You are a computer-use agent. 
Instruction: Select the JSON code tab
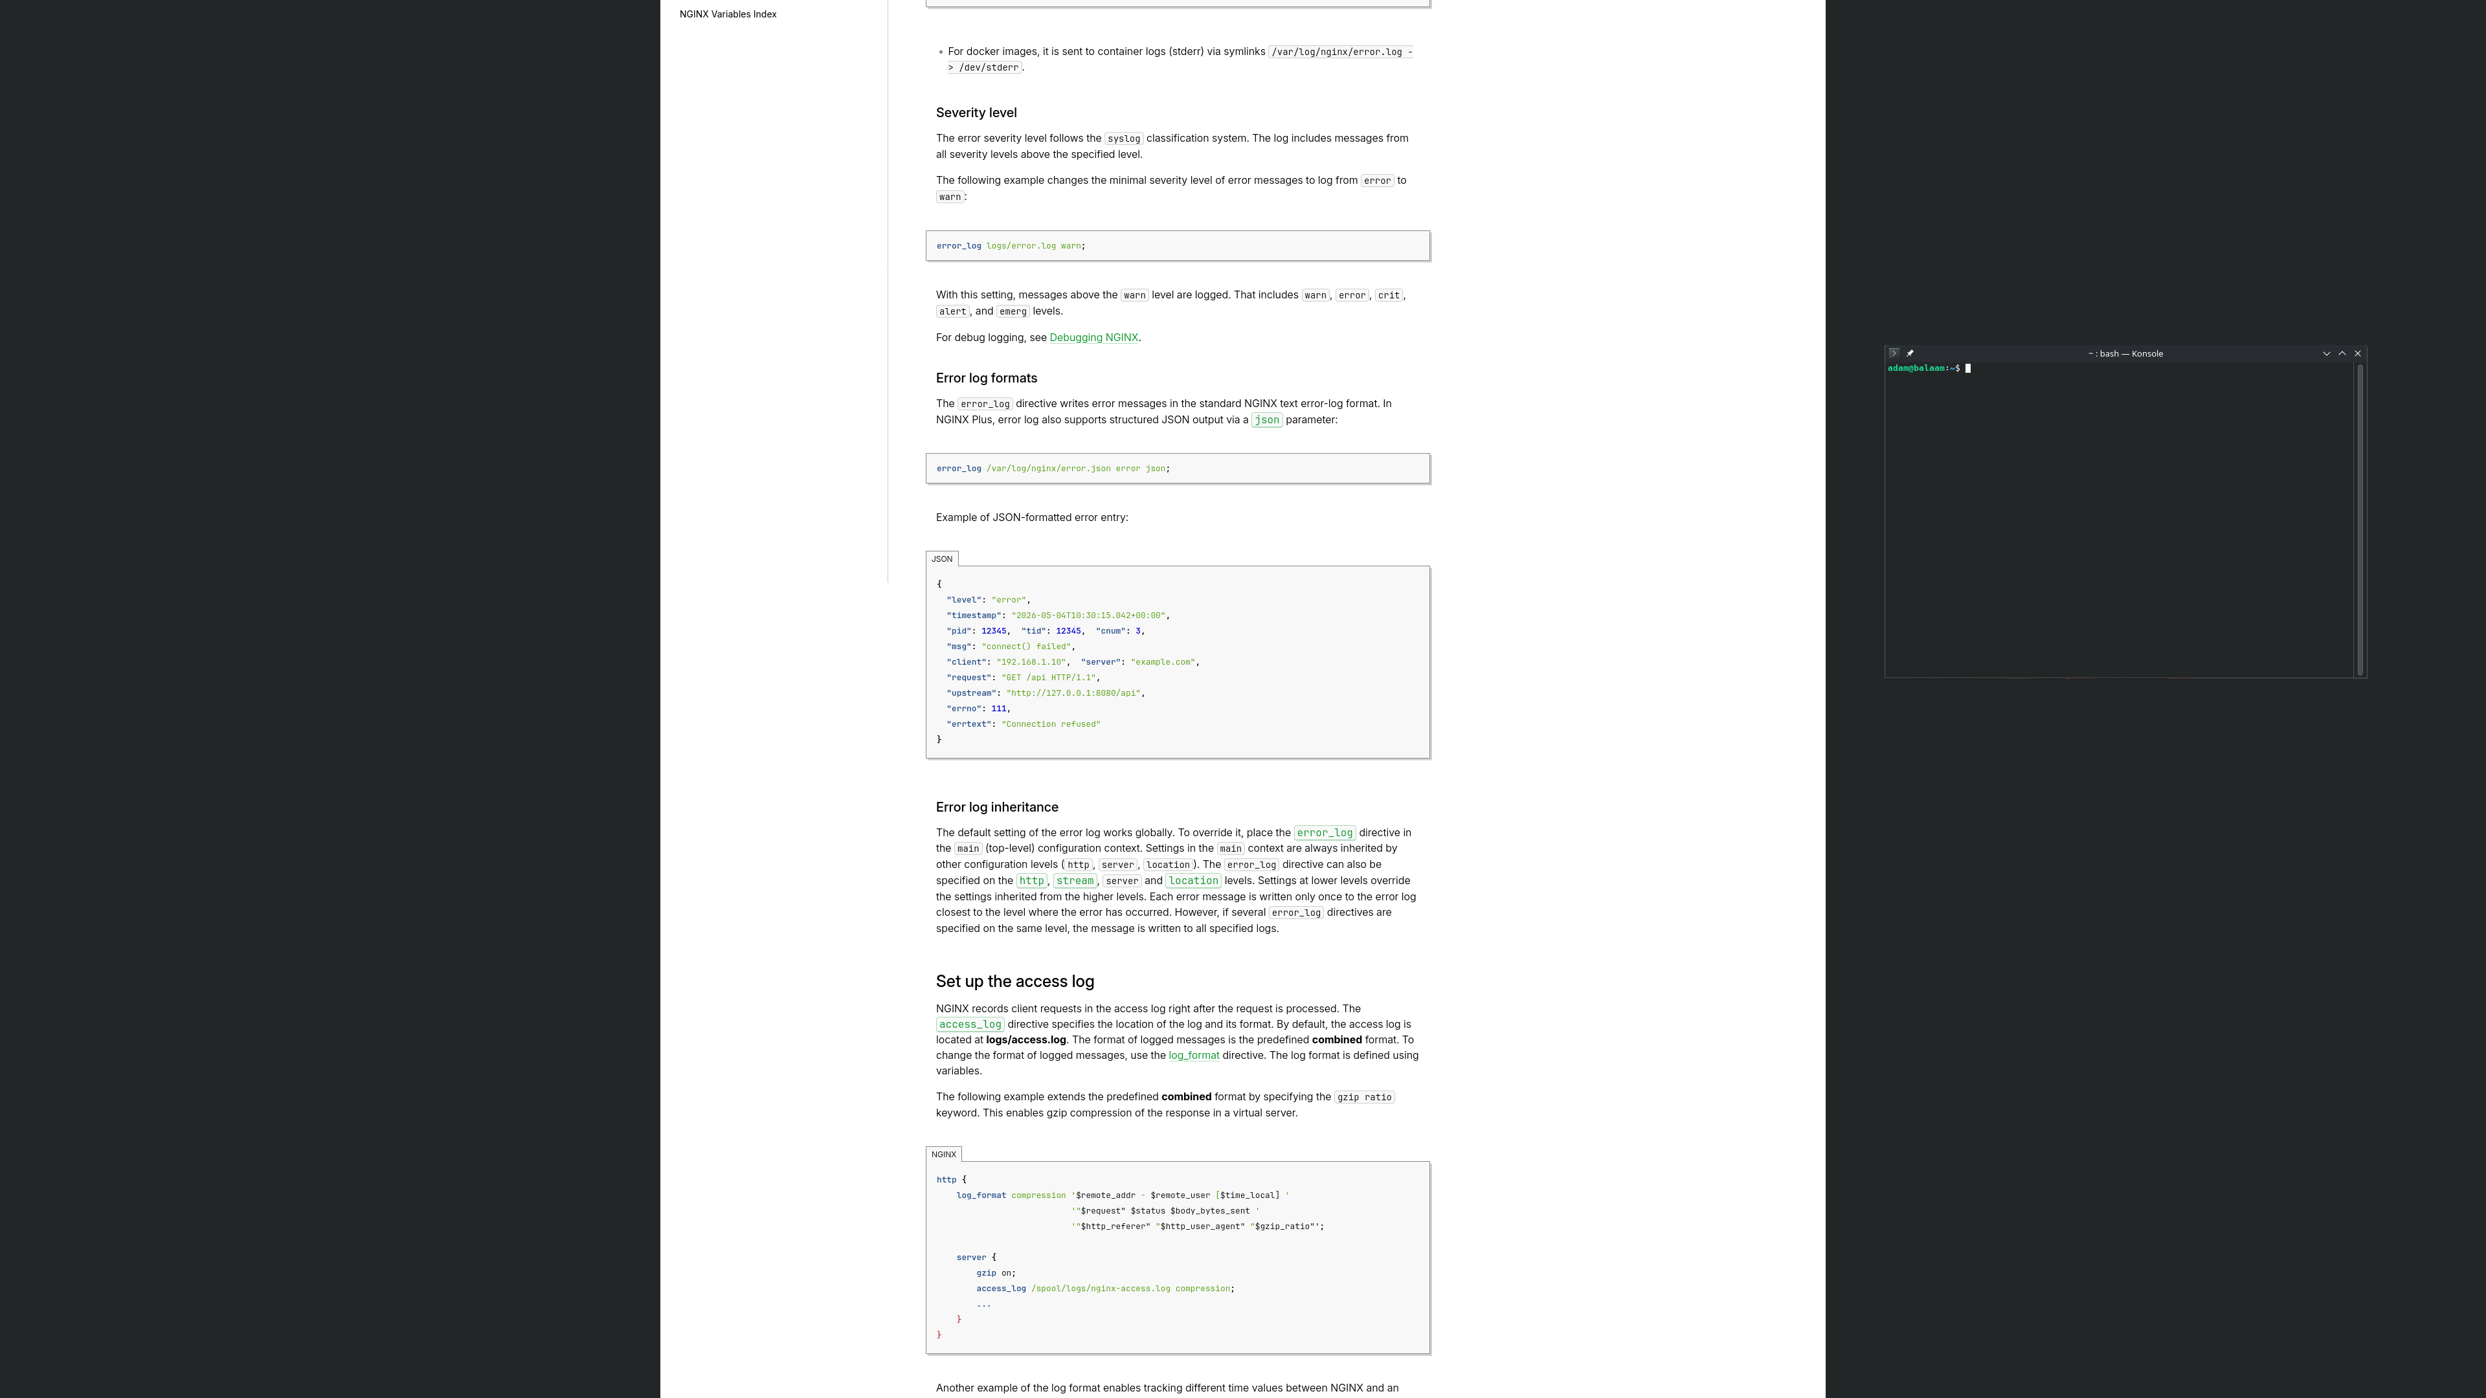[x=942, y=559]
